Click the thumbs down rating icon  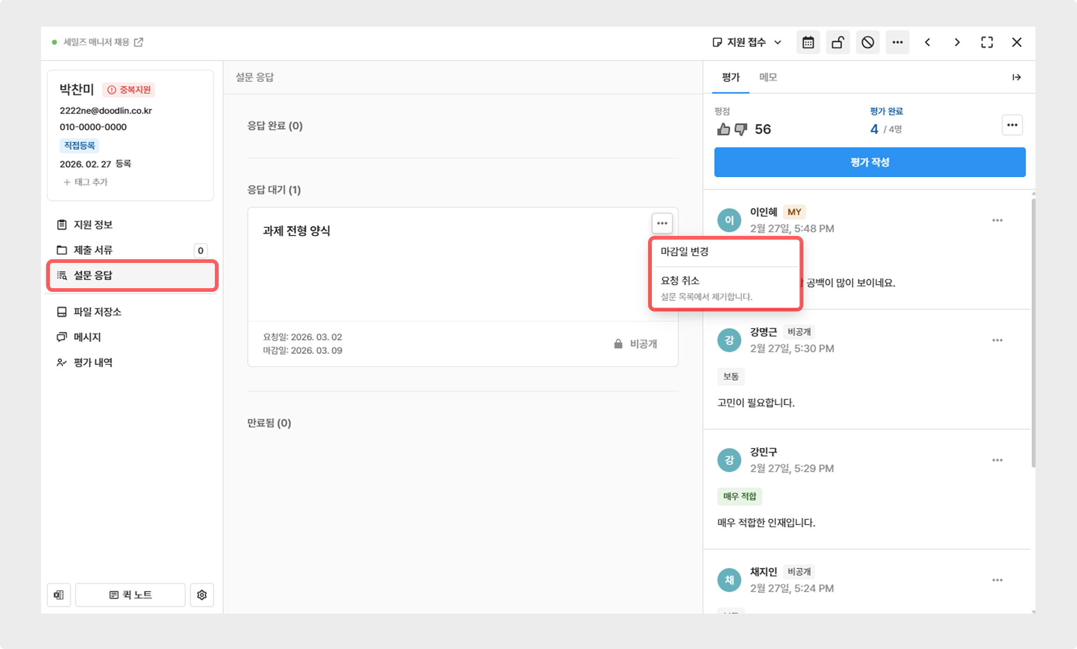click(x=741, y=129)
